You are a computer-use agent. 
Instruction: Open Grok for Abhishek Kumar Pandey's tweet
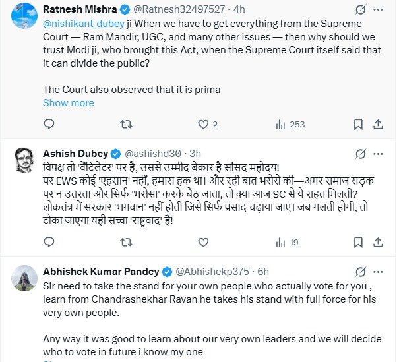pyautogui.click(x=361, y=272)
